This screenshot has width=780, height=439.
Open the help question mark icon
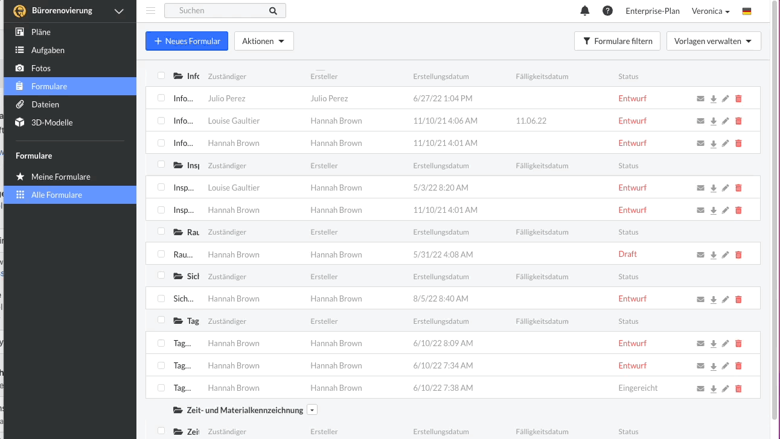[x=607, y=11]
